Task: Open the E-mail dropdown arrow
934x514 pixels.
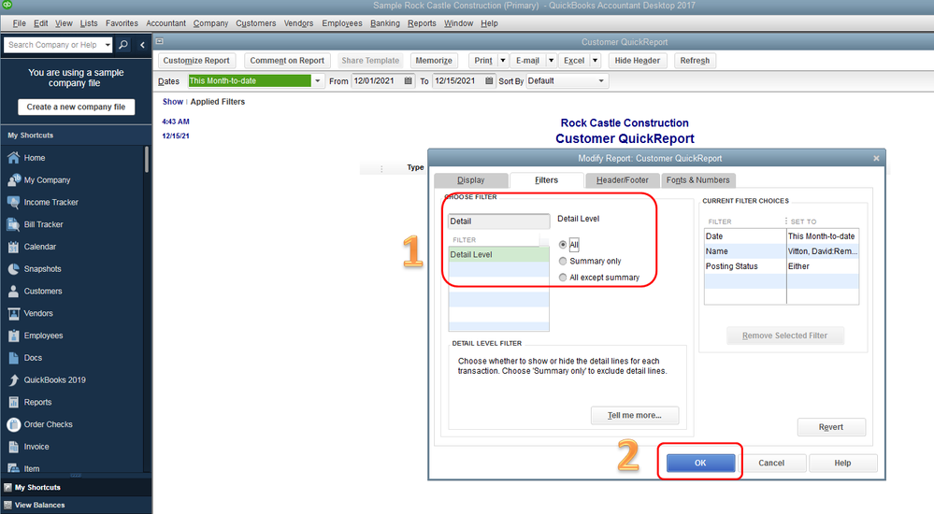Action: (551, 61)
